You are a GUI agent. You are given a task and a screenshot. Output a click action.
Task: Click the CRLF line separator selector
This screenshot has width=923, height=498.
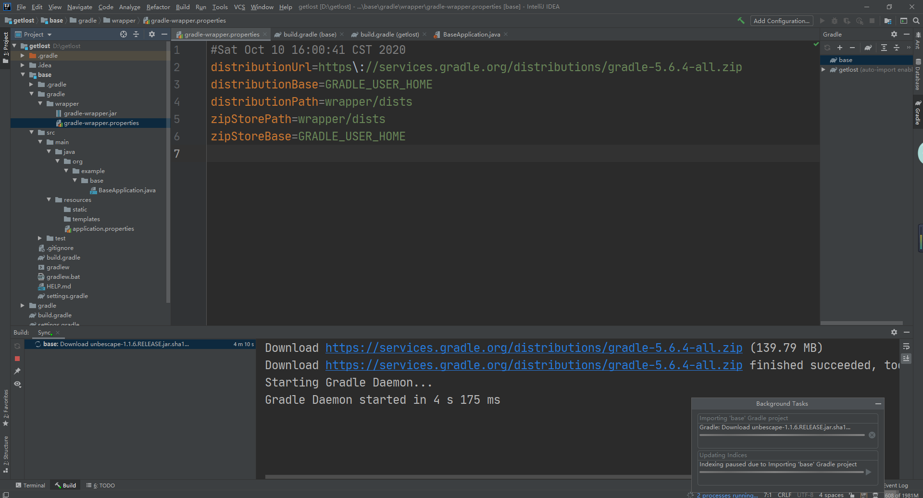coord(784,495)
